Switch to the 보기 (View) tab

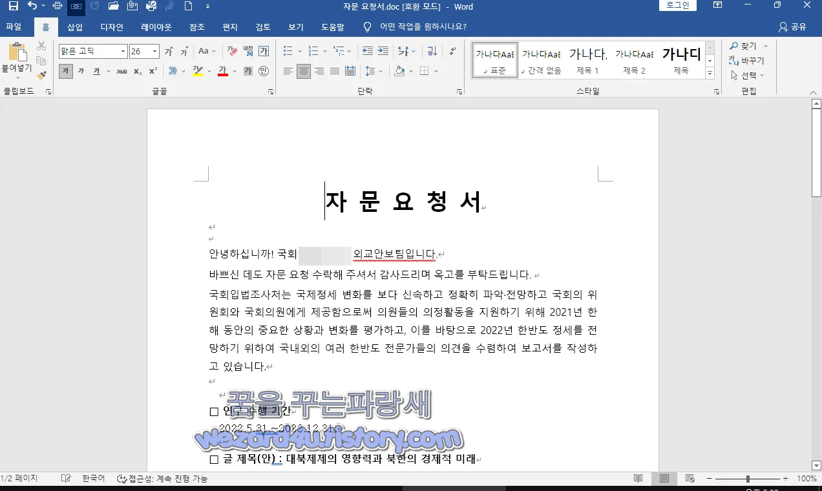coord(296,27)
